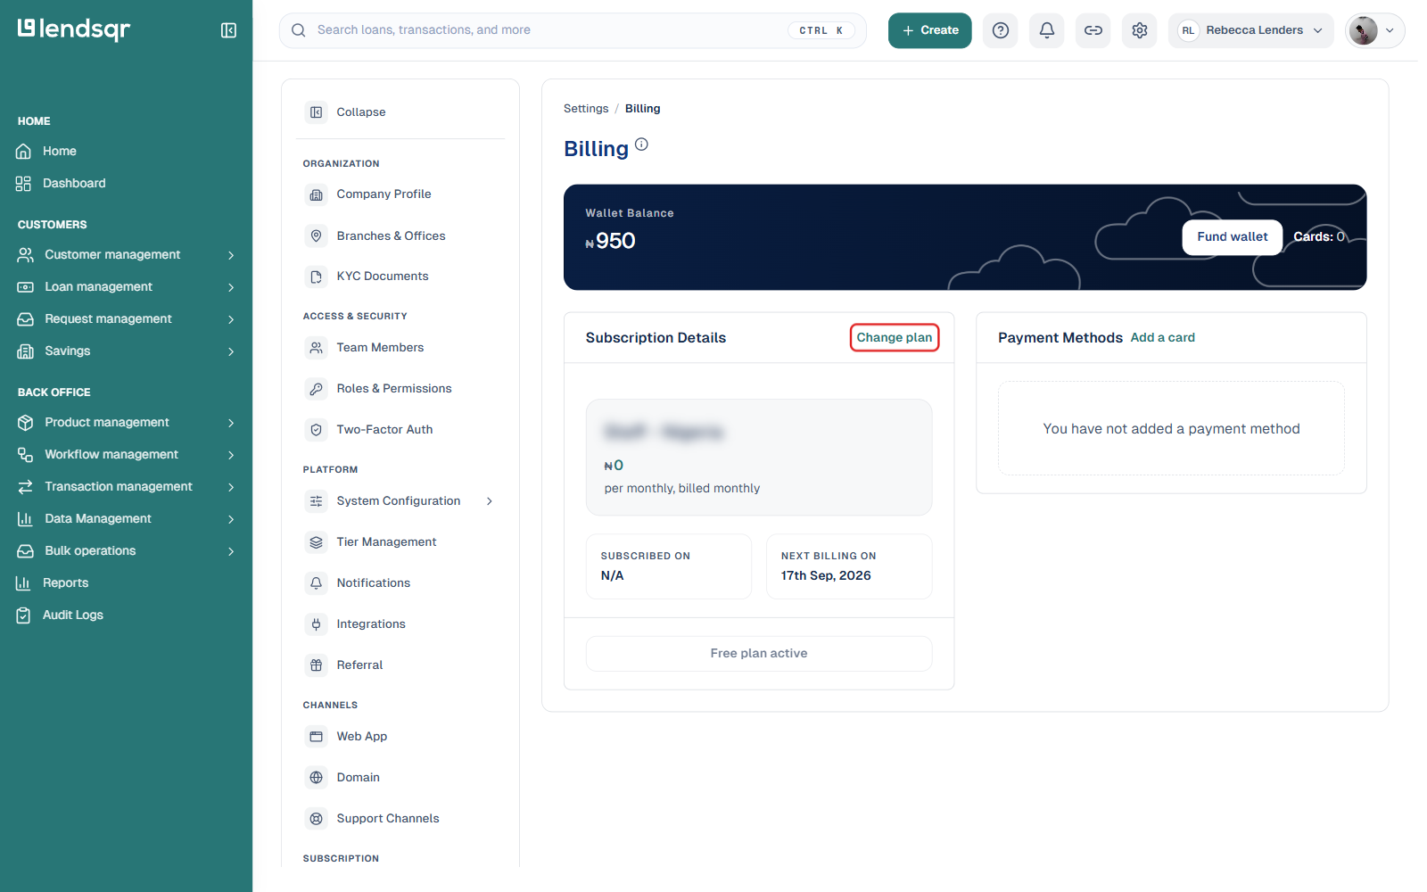Click Add a card link
The image size is (1427, 892).
pyautogui.click(x=1162, y=337)
